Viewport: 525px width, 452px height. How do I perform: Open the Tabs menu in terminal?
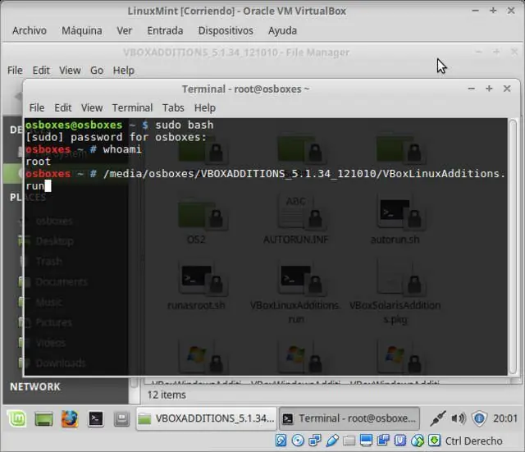(173, 107)
